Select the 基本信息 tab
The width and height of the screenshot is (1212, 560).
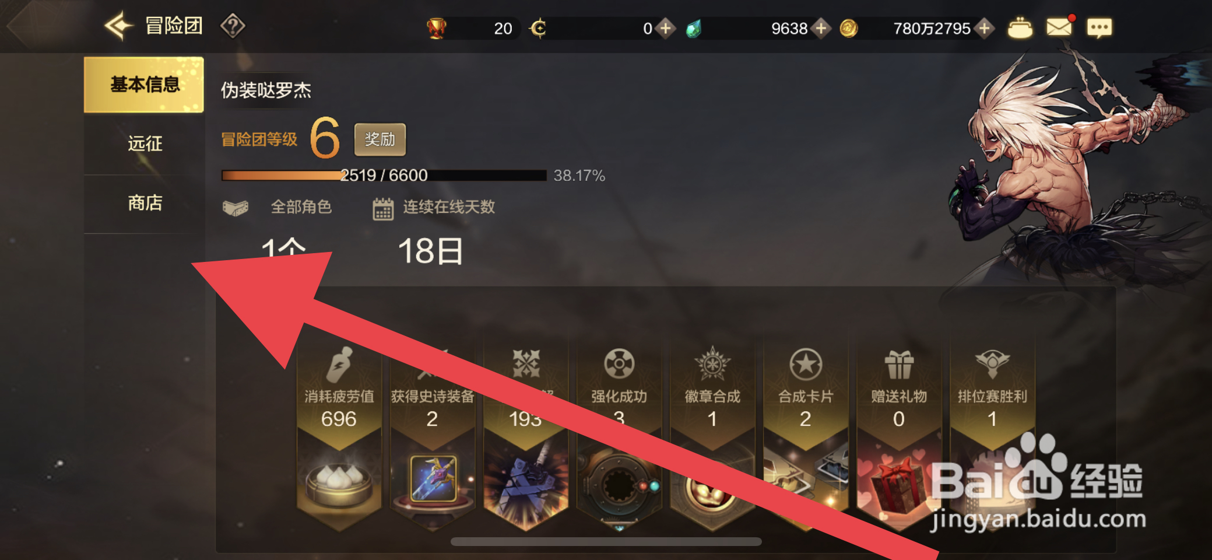pyautogui.click(x=144, y=85)
